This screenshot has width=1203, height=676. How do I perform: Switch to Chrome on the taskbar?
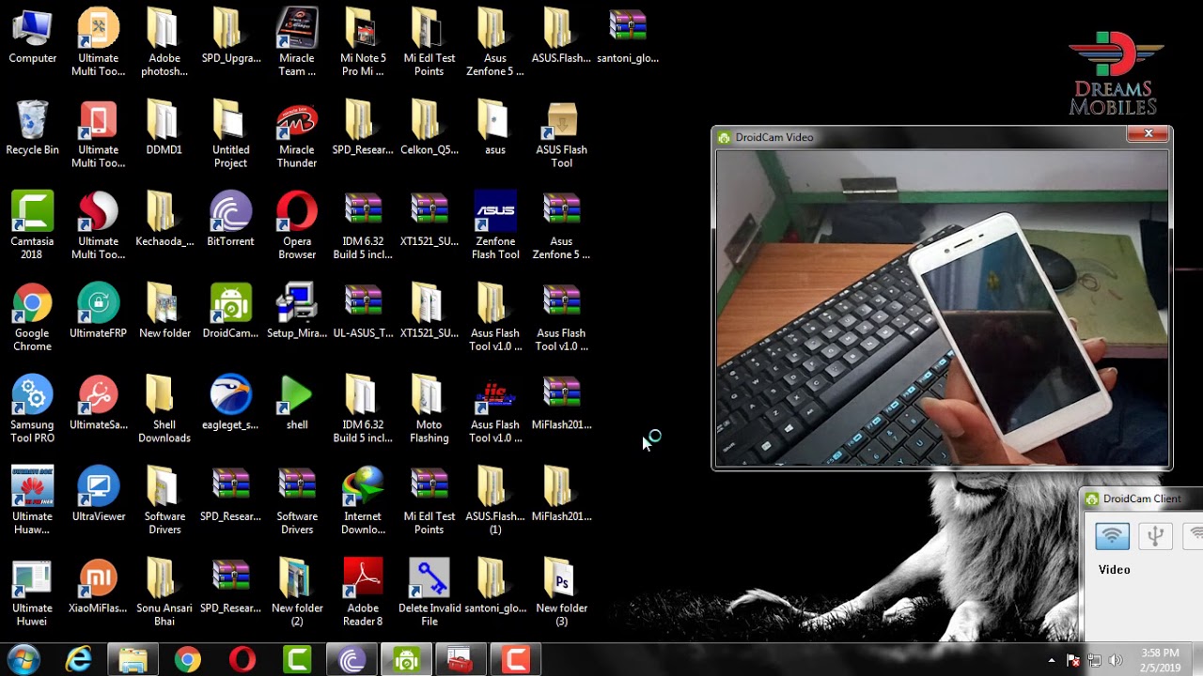(x=188, y=660)
